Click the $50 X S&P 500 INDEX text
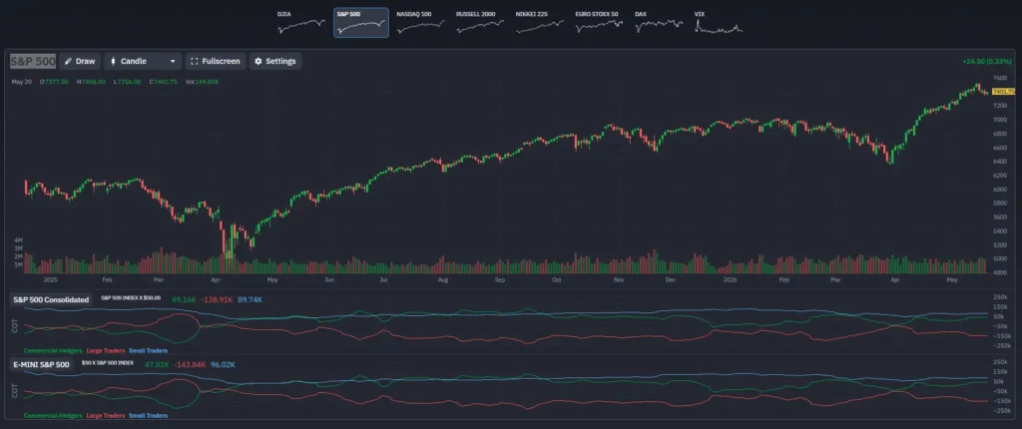Image resolution: width=1022 pixels, height=429 pixels. point(107,362)
